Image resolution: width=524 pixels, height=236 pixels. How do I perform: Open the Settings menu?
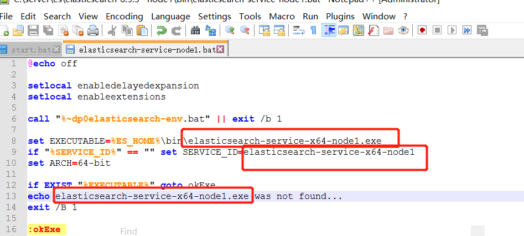click(x=215, y=17)
